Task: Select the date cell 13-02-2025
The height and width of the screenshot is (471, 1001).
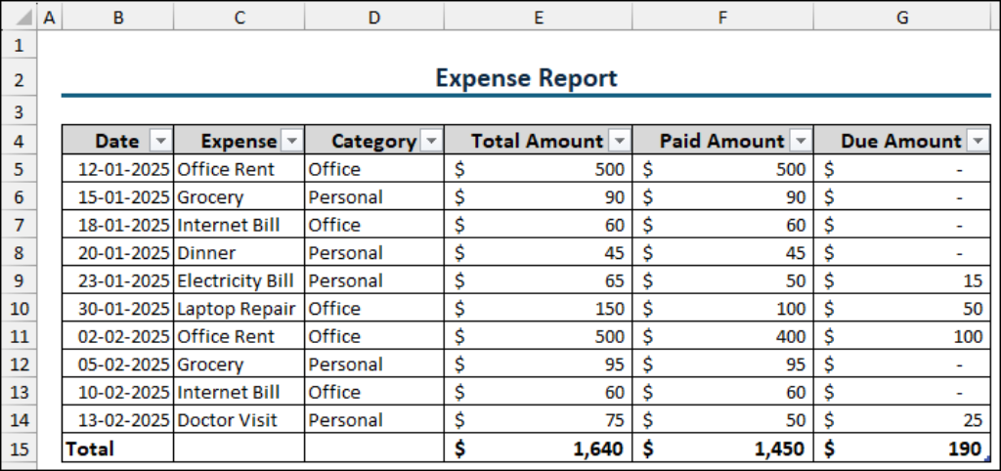Action: pyautogui.click(x=117, y=419)
